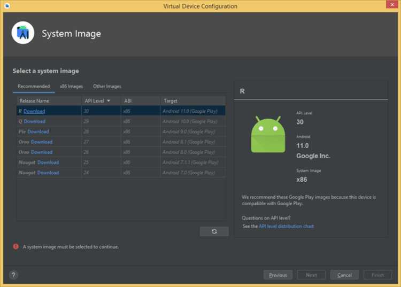This screenshot has height=287, width=401.
Task: Select the Android 7.1.1 (Google Play) cell
Action: [193, 162]
